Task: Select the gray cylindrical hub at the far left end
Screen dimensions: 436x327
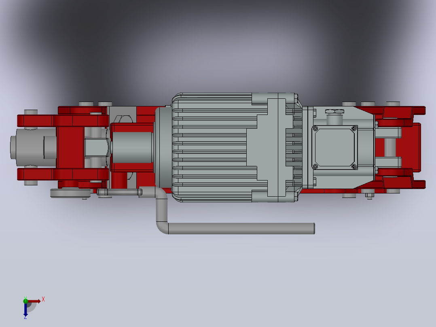Action: tap(33, 147)
